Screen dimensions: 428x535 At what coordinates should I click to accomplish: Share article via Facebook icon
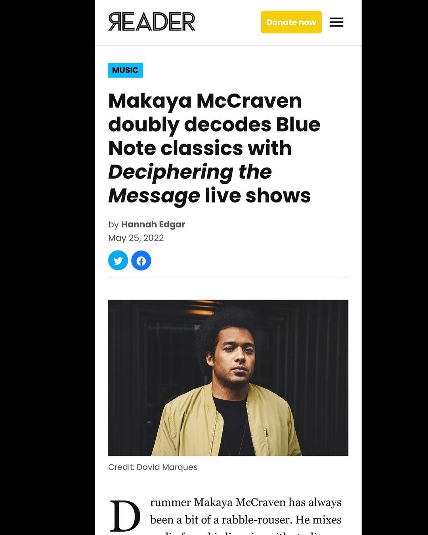pyautogui.click(x=141, y=260)
